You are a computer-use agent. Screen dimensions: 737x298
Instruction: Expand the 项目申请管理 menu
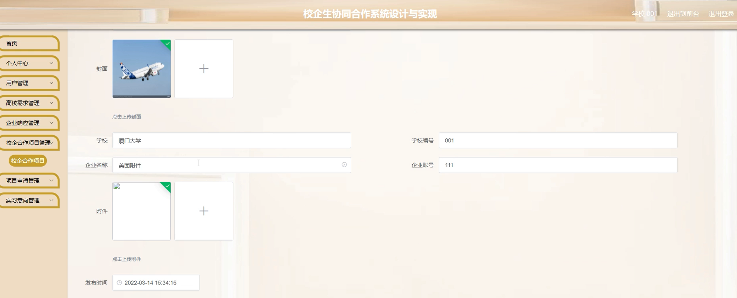coord(29,181)
